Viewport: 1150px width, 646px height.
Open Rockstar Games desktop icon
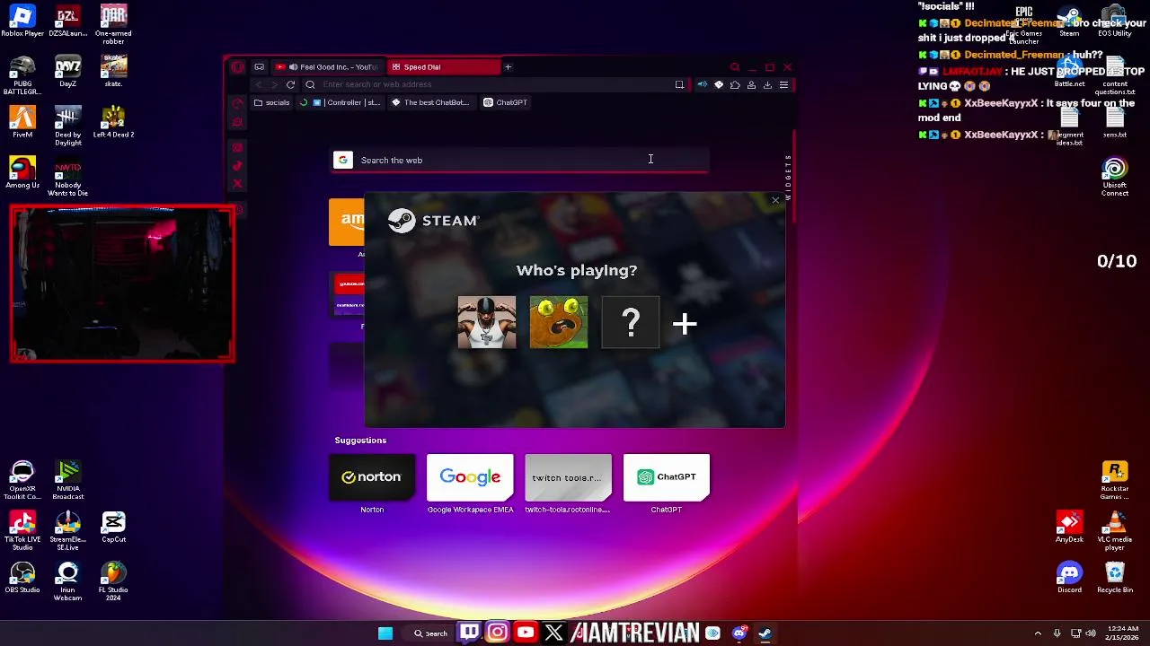click(1115, 481)
